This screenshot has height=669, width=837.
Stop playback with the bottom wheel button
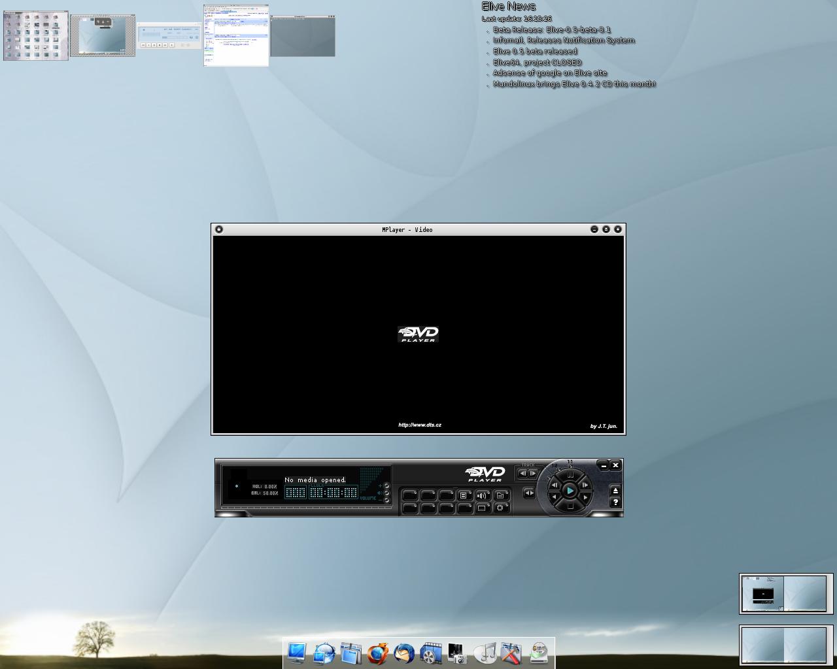[570, 506]
